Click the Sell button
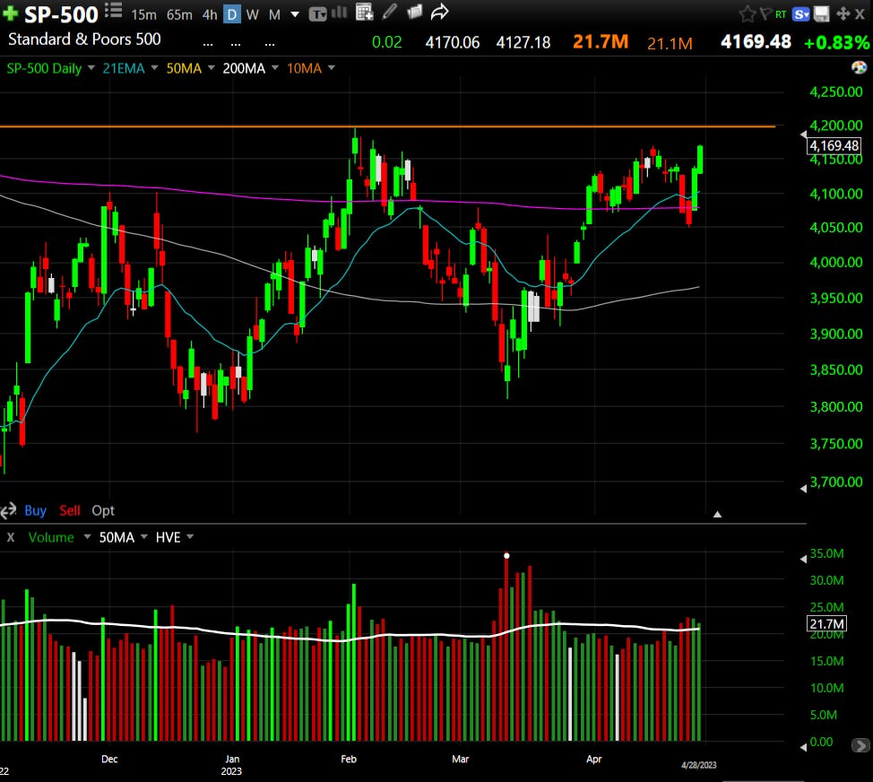The height and width of the screenshot is (782, 873). pos(70,510)
